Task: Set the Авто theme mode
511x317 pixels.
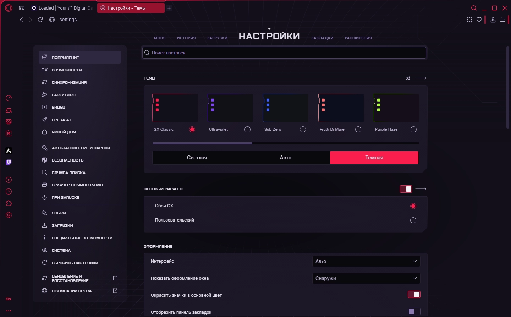Action: 286,158
